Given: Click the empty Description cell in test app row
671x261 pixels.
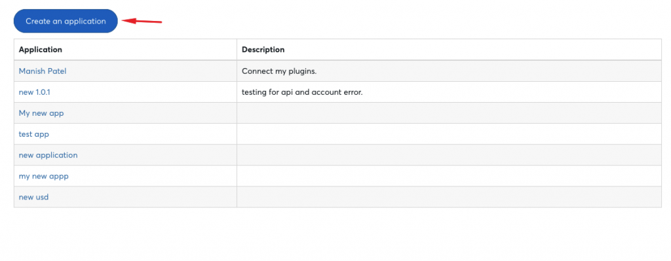Looking at the screenshot, I should point(449,134).
